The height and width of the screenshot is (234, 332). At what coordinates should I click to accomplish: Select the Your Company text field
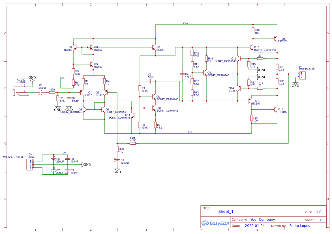point(262,220)
